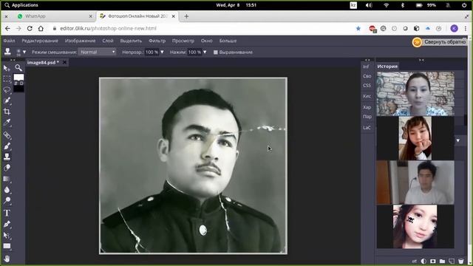Open the Выделить menu
This screenshot has width=473, height=266.
point(131,41)
